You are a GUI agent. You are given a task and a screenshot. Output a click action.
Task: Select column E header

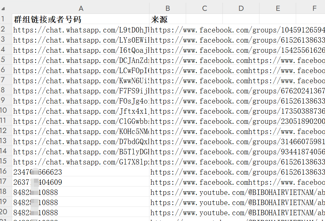coord(278,8)
